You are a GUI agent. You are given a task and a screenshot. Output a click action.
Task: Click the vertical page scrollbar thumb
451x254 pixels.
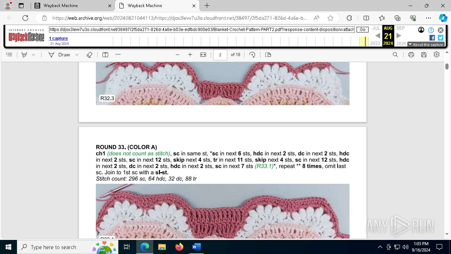(447, 66)
